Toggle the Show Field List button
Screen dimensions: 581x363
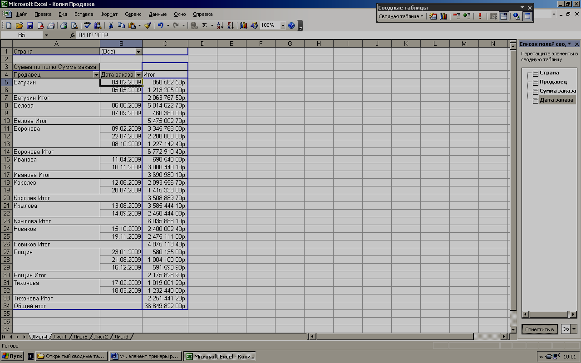click(527, 16)
